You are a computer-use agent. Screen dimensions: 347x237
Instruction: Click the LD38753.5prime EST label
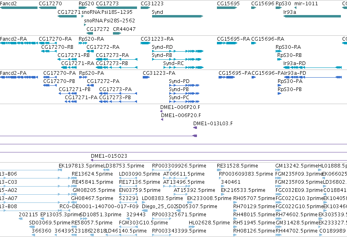(124, 166)
